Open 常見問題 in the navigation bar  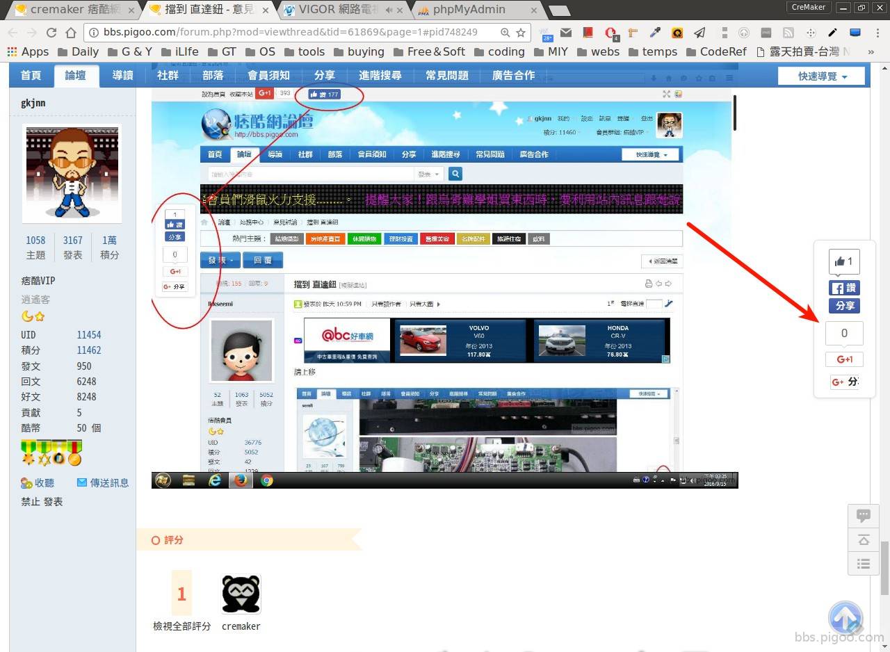[447, 75]
